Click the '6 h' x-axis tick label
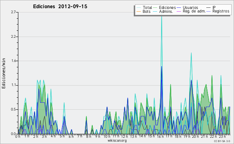The image size is (234, 144). 71,137
